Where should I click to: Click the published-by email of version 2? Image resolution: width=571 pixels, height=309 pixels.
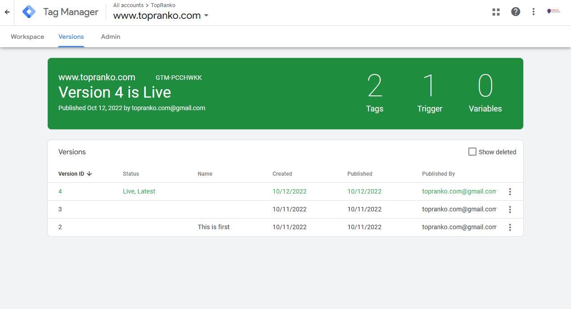coord(459,227)
